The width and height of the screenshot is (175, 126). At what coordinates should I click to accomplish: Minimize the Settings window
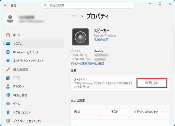(x=150, y=4)
